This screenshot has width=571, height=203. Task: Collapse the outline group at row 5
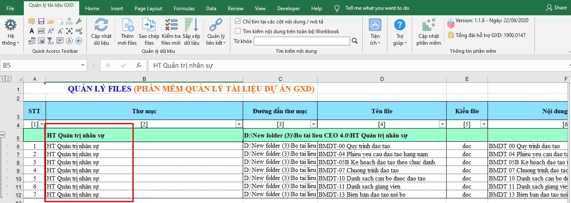click(x=3, y=135)
